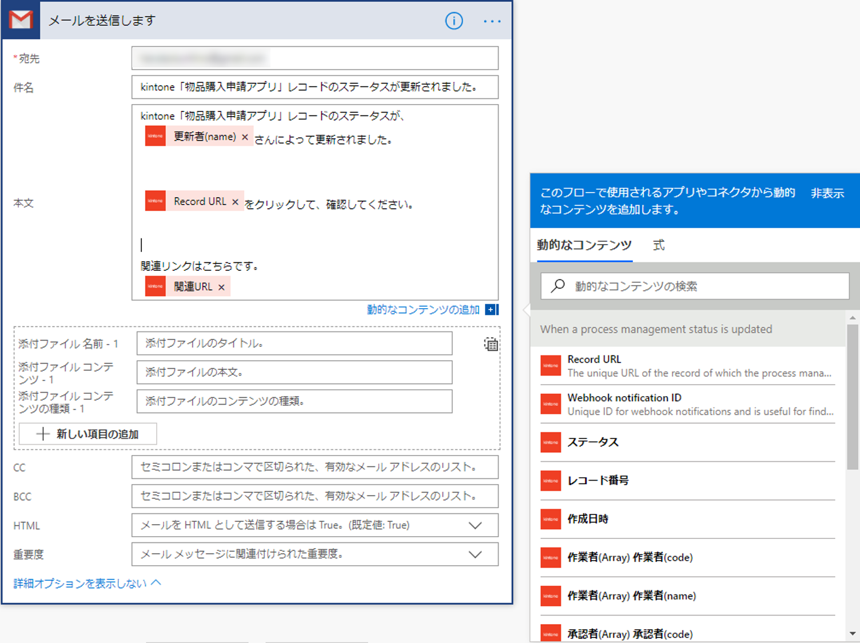The height and width of the screenshot is (643, 860).
Task: Click the search magnifier icon
Action: pyautogui.click(x=558, y=285)
